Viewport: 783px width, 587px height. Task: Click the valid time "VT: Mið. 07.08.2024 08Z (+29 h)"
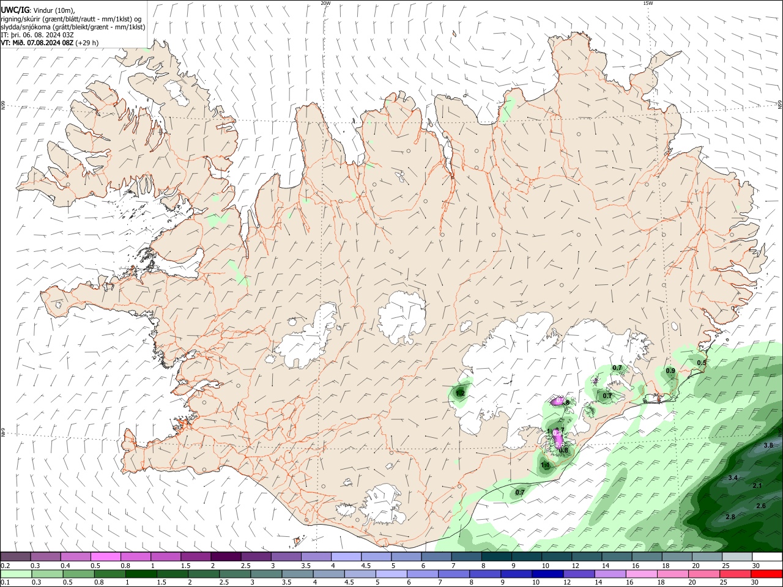pyautogui.click(x=50, y=43)
